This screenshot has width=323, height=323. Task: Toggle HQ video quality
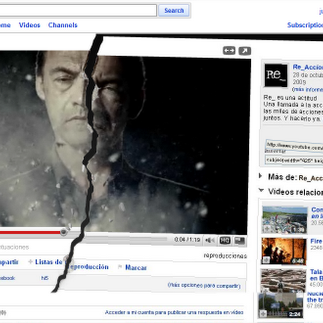225,240
